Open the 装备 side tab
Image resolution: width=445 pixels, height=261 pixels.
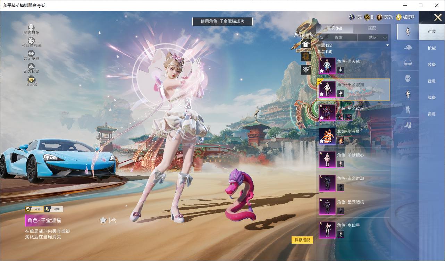coord(432,65)
